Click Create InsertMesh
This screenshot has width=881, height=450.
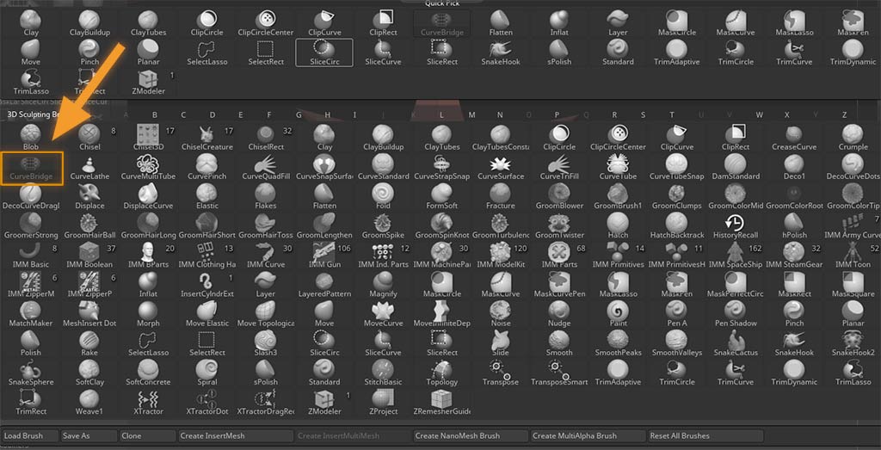tap(236, 435)
